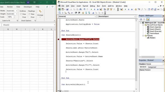
Task: Open the (General) object dropdown
Action: click(x=95, y=16)
